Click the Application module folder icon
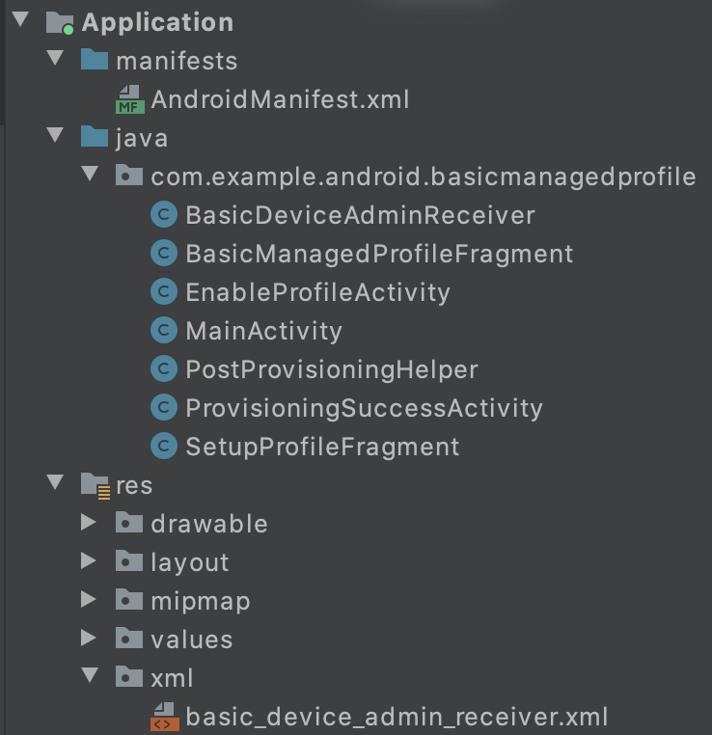The image size is (712, 735). tap(60, 22)
